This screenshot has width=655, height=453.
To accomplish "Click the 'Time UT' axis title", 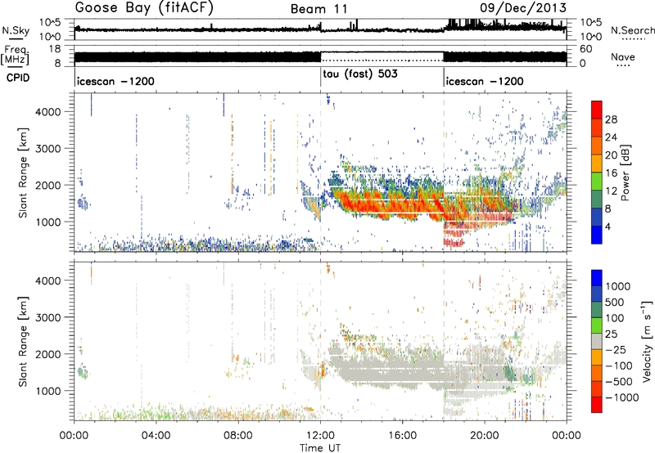I will pos(320,448).
